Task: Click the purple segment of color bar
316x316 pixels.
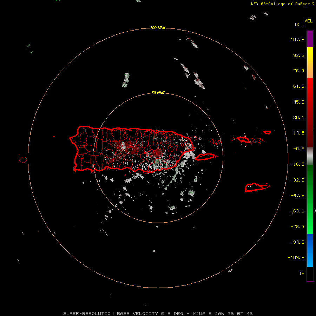Action: [x=310, y=39]
